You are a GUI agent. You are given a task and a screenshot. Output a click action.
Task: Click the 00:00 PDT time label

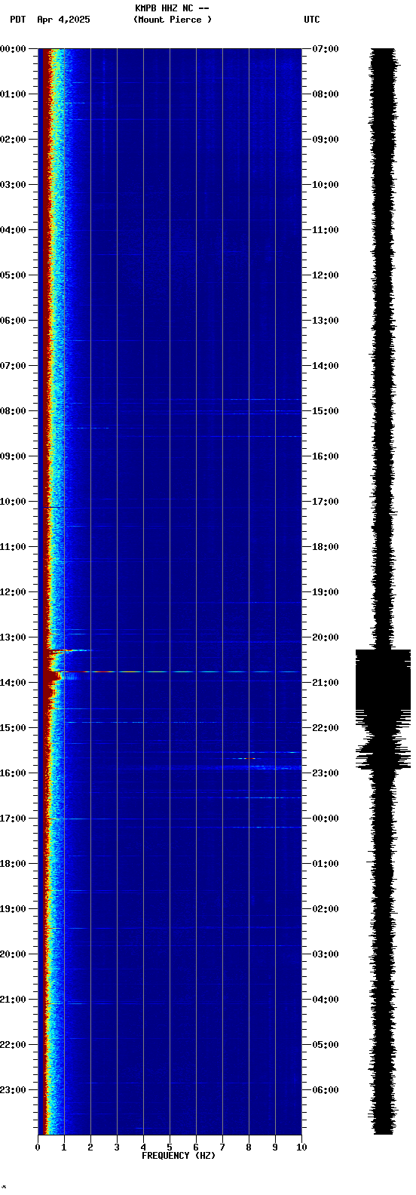pos(14,49)
